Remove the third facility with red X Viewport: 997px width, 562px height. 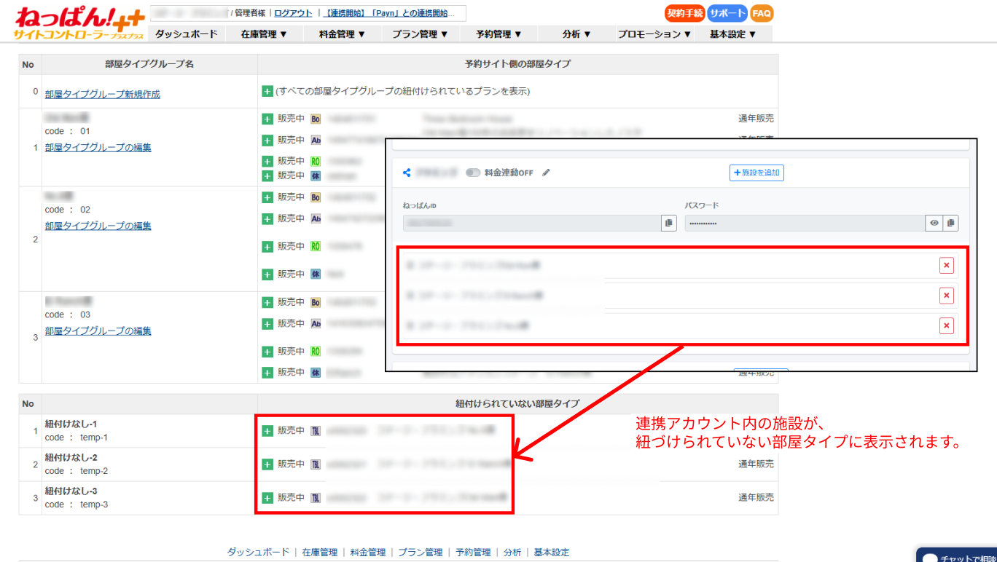click(947, 325)
